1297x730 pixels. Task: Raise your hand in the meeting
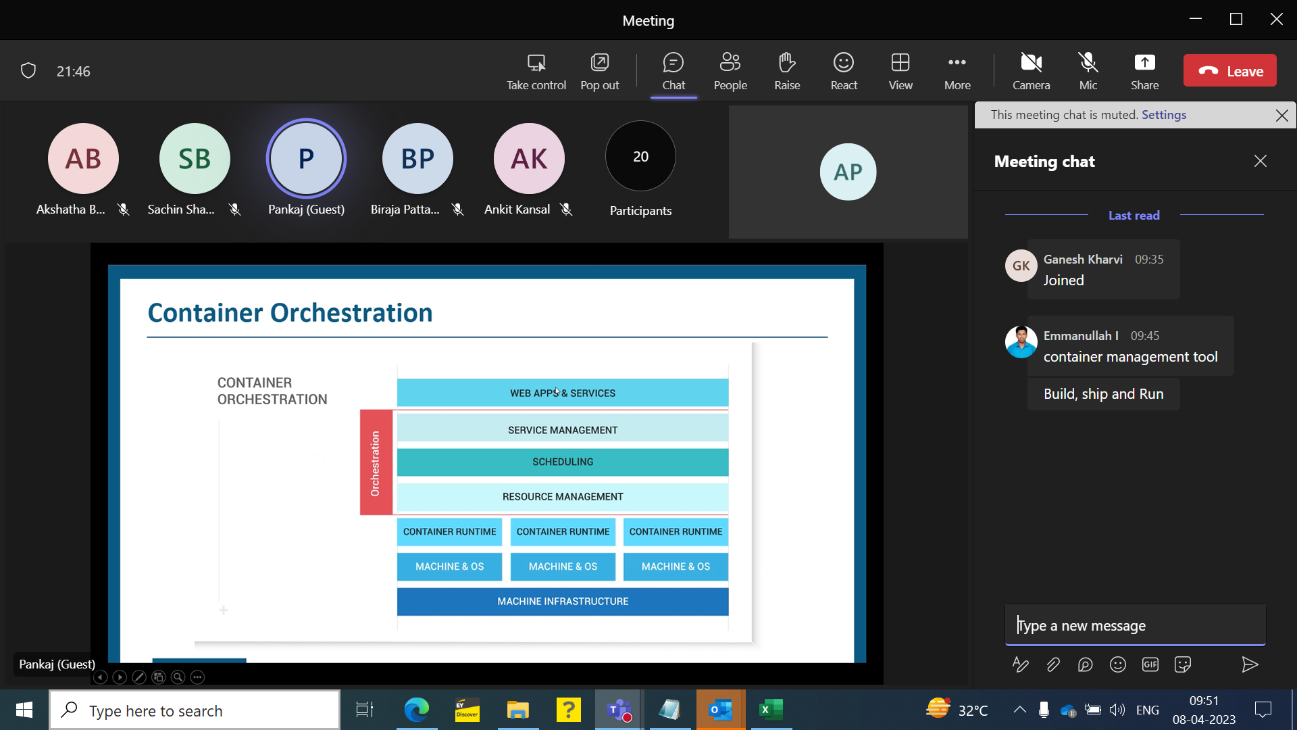coord(787,71)
